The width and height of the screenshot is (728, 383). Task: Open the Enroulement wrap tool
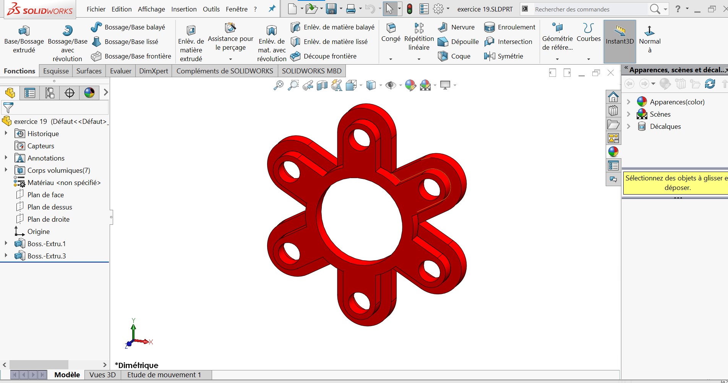[x=510, y=27]
